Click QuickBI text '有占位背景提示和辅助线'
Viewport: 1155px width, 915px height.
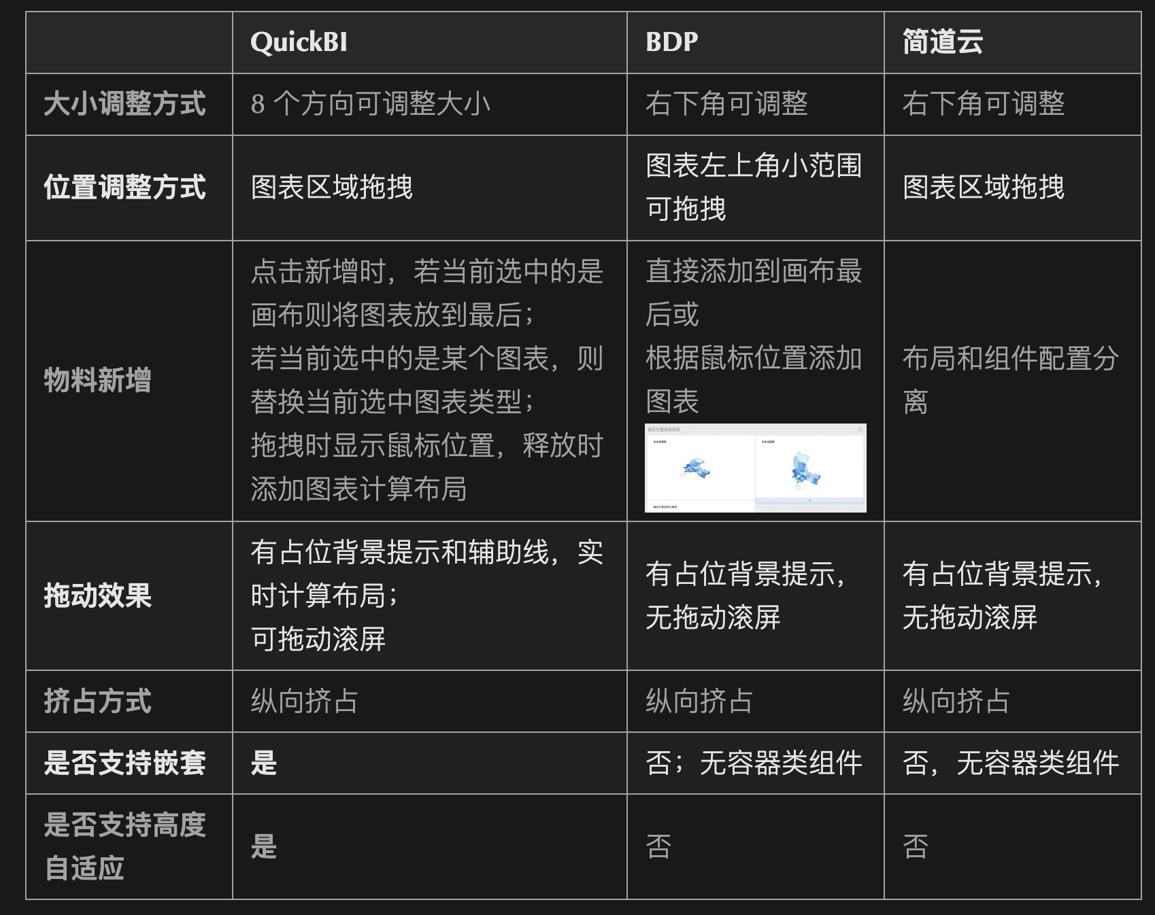(399, 552)
